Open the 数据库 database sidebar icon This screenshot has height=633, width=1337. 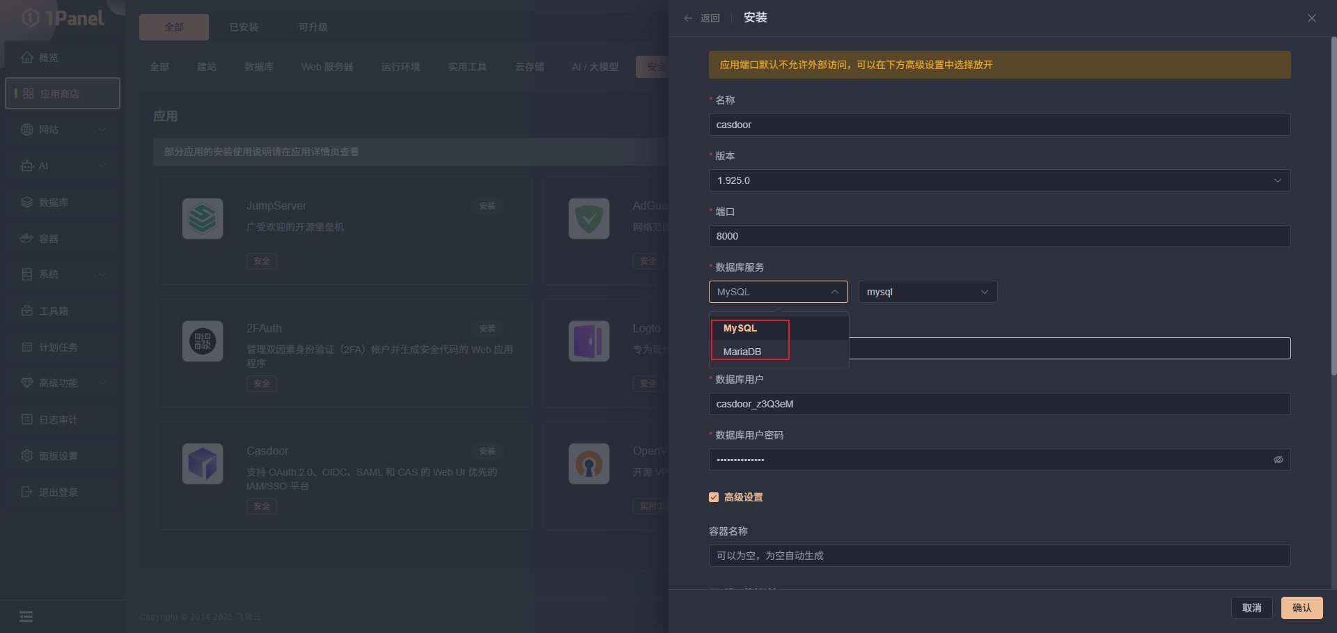[27, 202]
